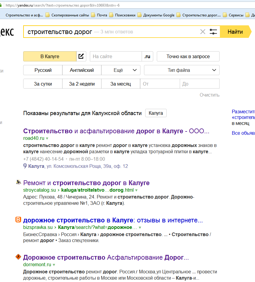Select the За сутки time filter
This screenshot has height=282, width=255.
(x=43, y=84)
